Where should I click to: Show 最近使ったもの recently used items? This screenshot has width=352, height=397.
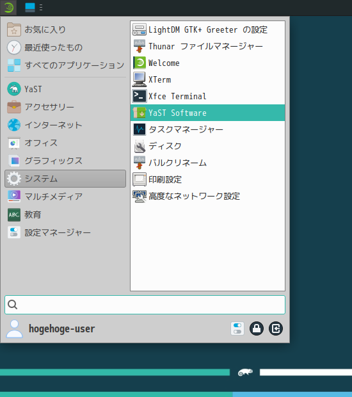pyautogui.click(x=65, y=47)
